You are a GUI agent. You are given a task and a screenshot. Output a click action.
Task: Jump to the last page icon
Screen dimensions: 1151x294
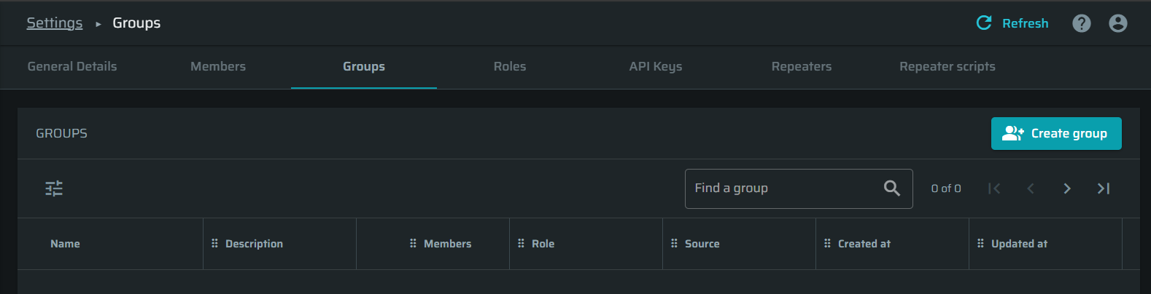pyautogui.click(x=1104, y=188)
